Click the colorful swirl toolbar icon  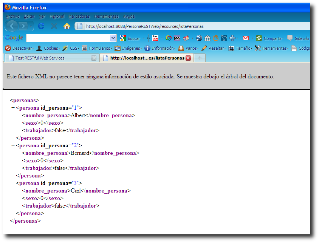169,38
